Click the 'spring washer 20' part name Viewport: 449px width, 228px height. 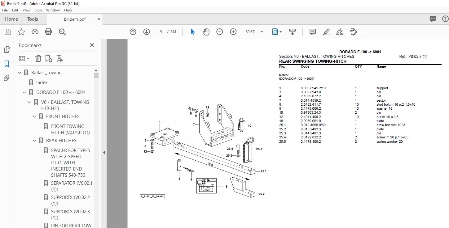(x=390, y=141)
